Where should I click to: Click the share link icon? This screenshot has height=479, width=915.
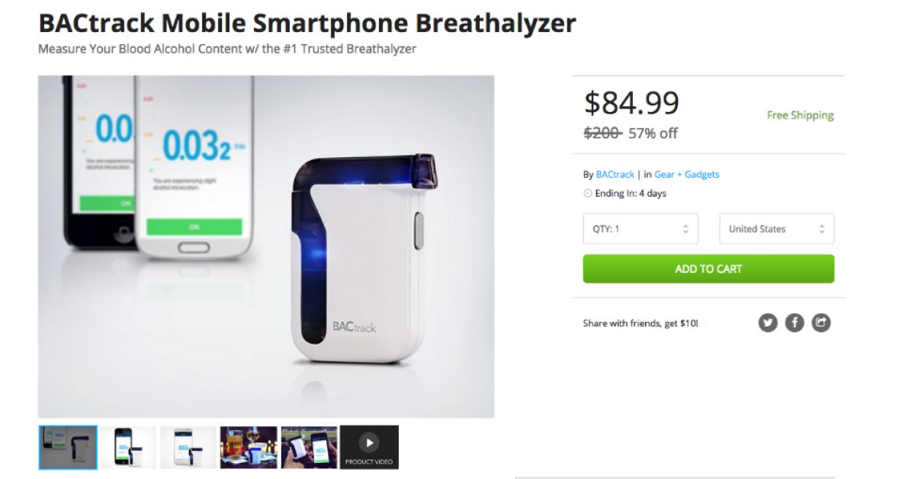point(820,323)
